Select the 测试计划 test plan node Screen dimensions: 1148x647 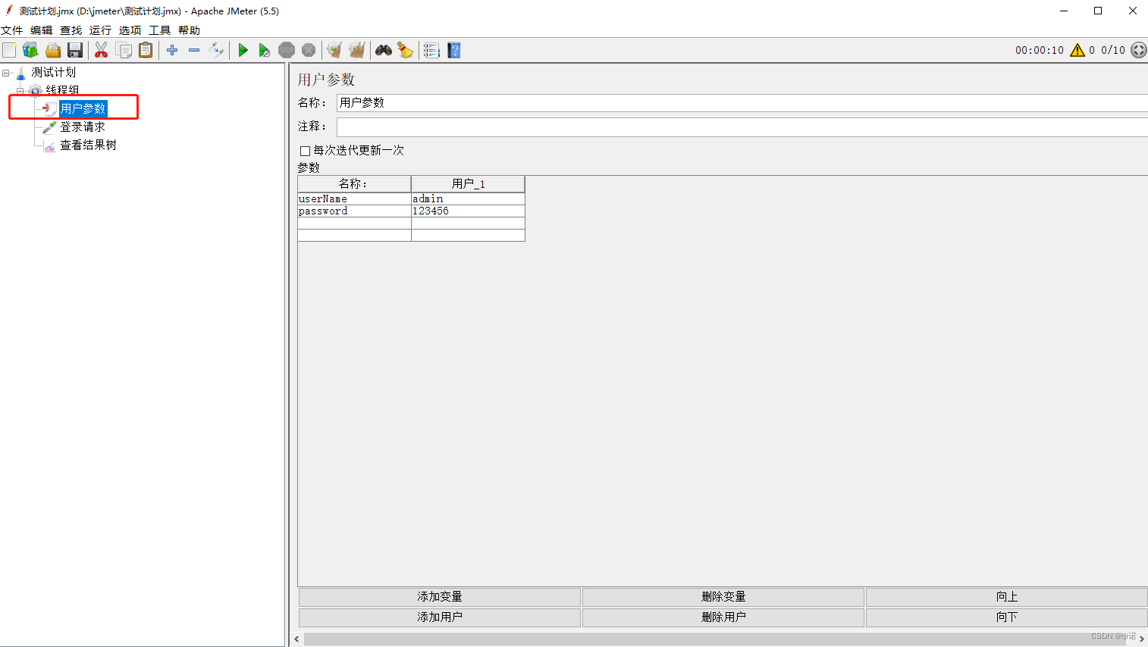(x=53, y=72)
